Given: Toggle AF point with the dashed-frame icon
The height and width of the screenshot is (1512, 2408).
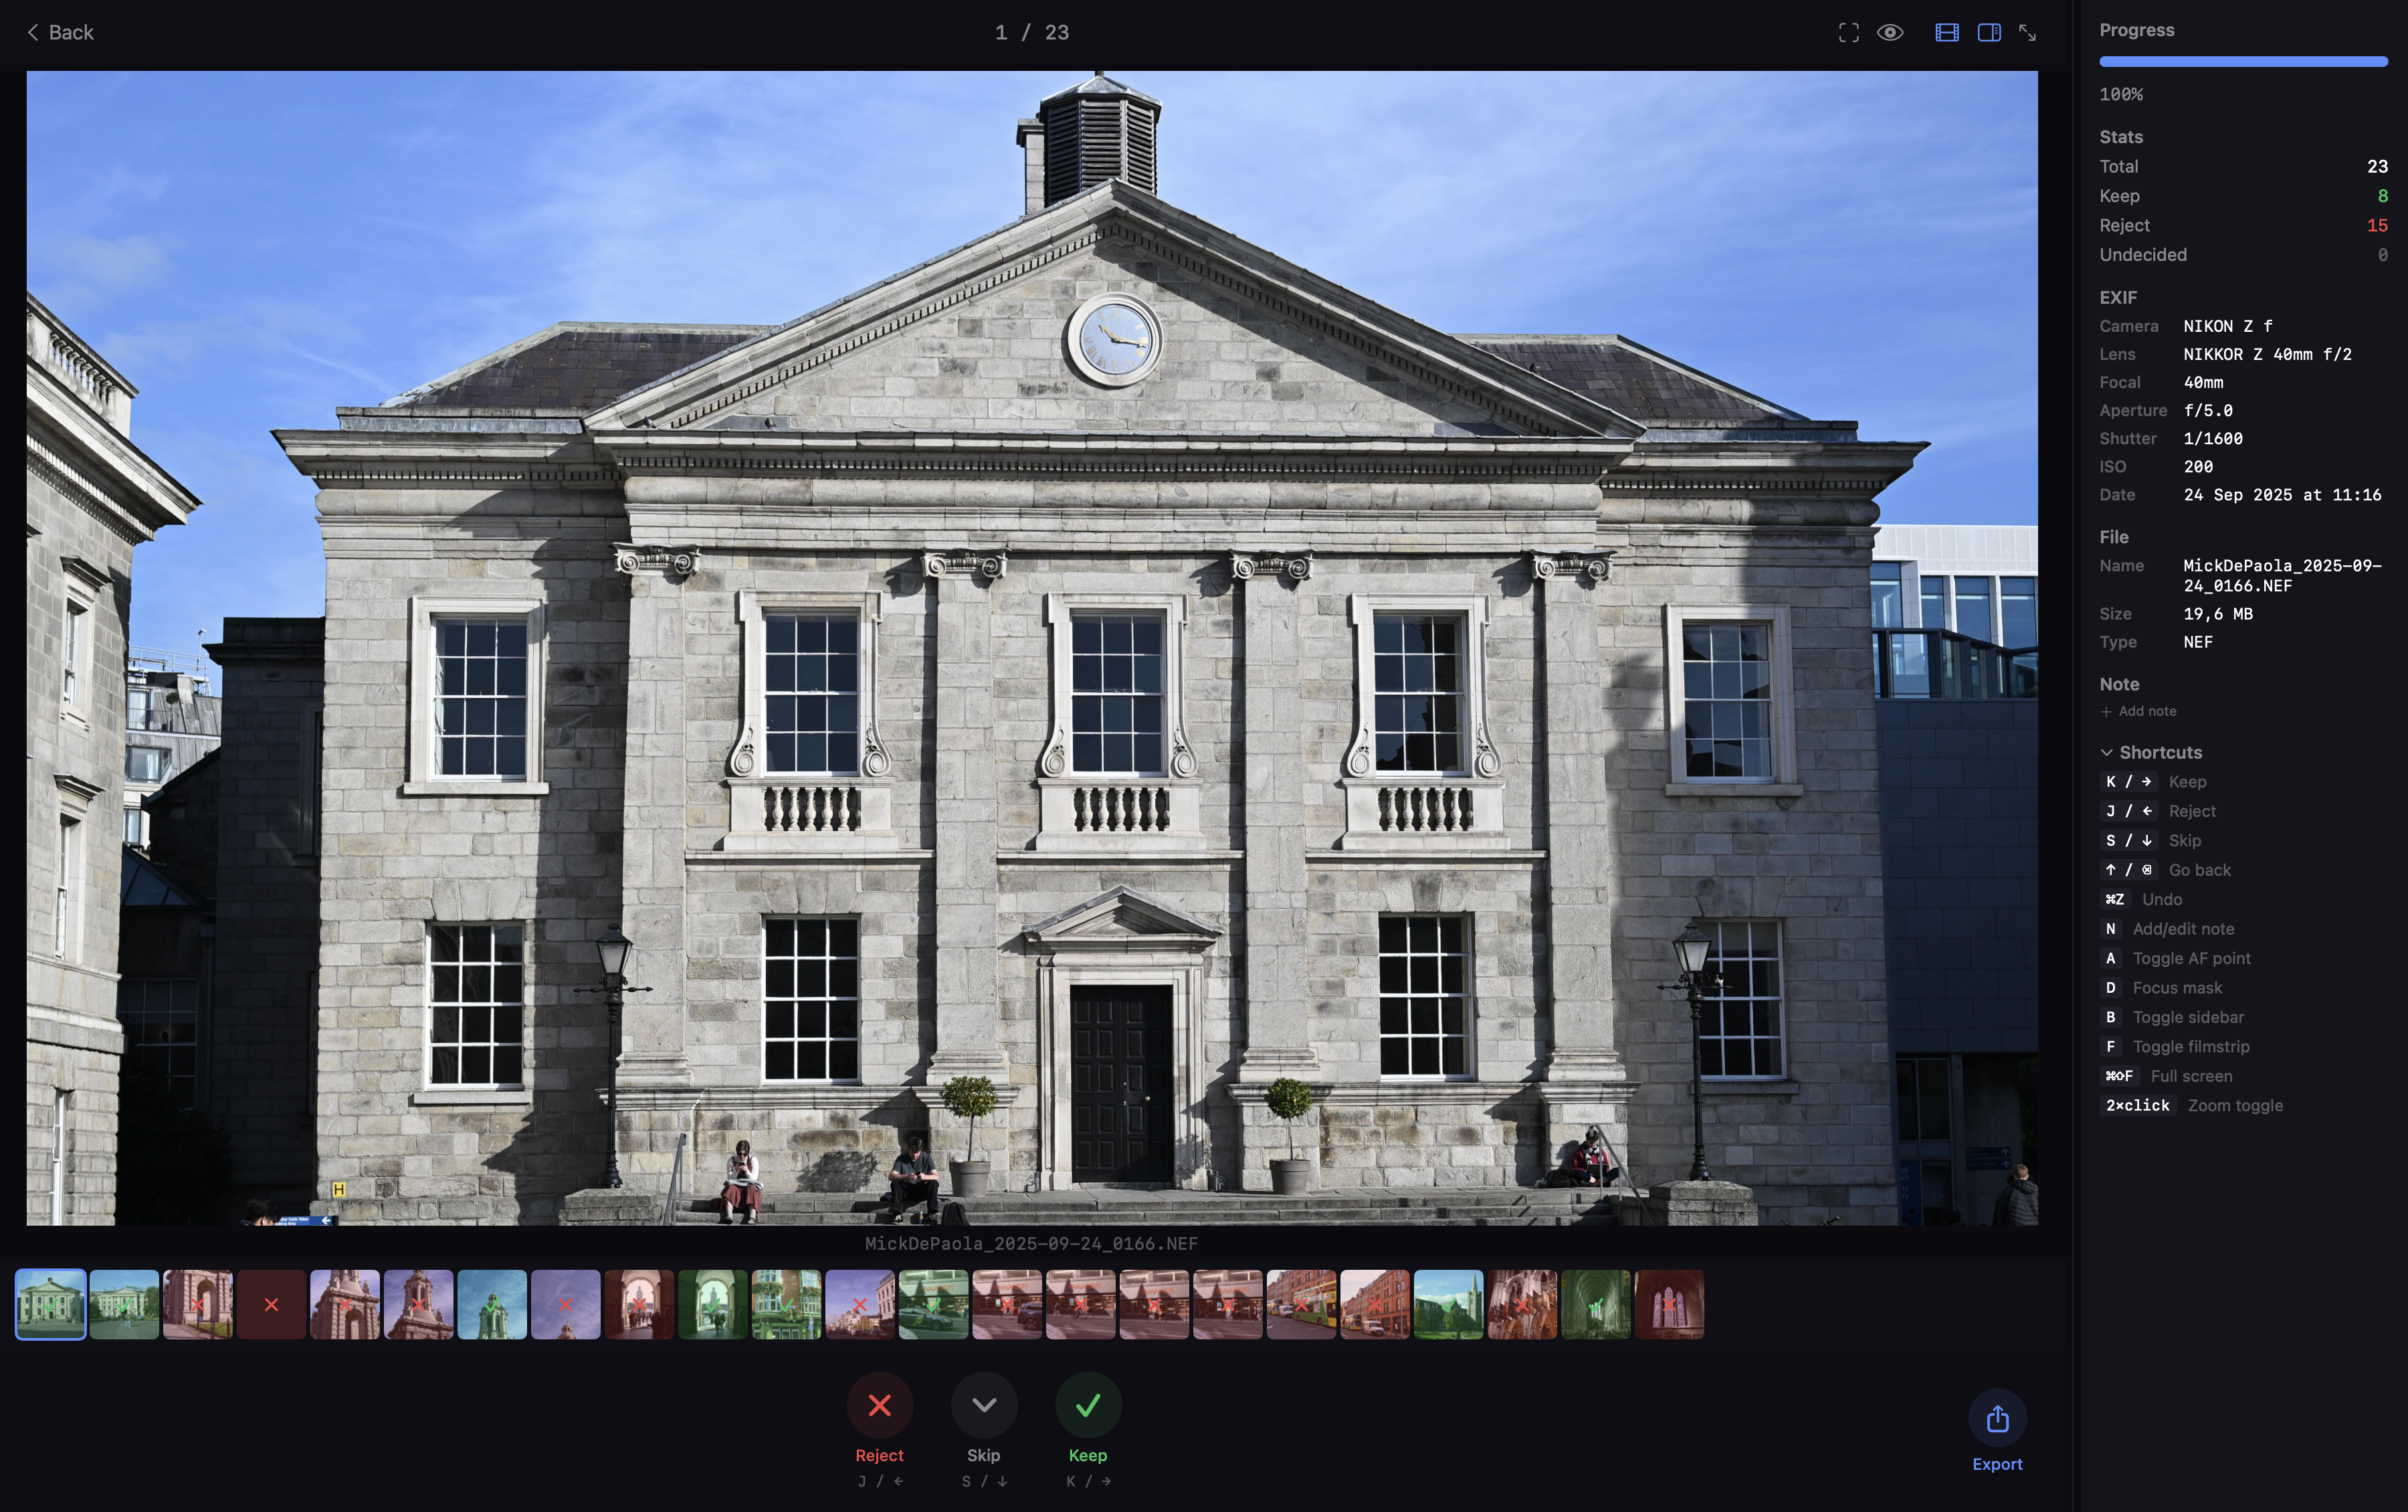Looking at the screenshot, I should pos(1848,32).
